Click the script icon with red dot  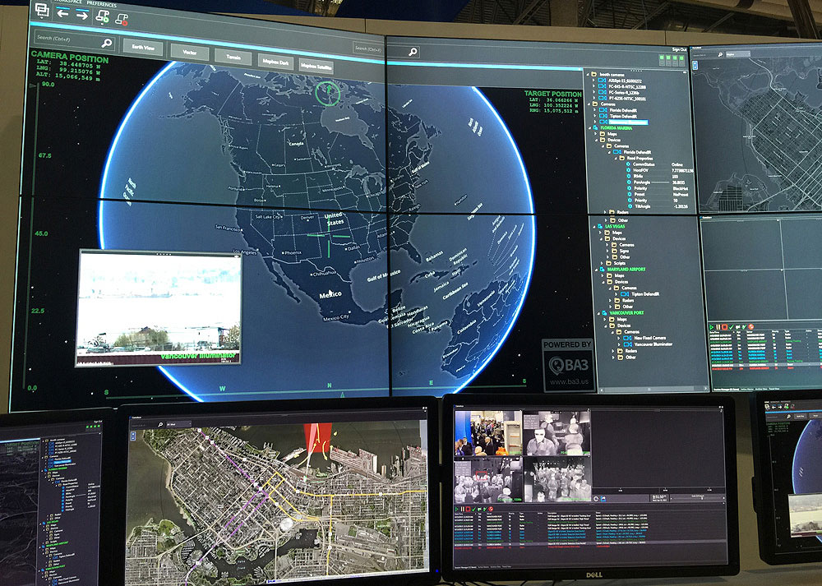[122, 20]
